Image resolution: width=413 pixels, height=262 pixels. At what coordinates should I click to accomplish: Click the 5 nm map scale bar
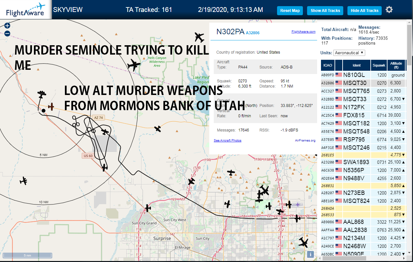(x=27, y=255)
